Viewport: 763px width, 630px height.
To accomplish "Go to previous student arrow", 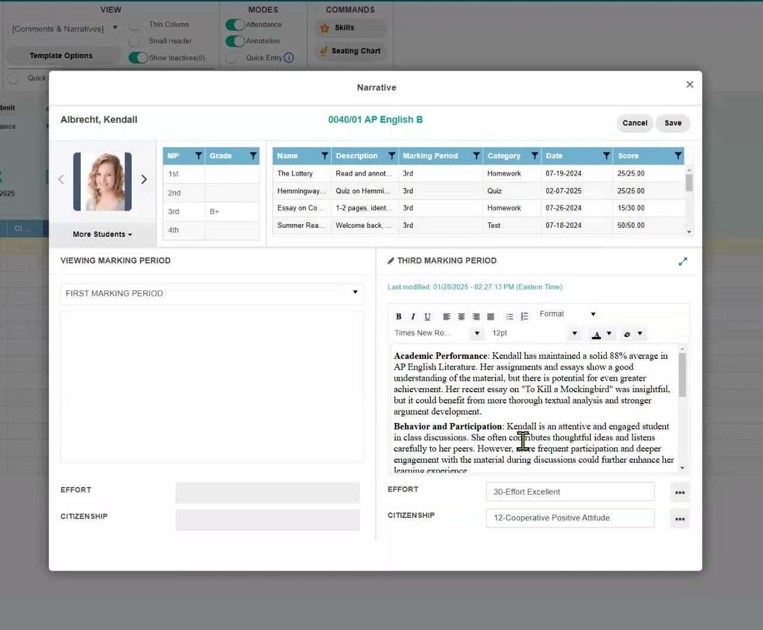I will click(61, 179).
